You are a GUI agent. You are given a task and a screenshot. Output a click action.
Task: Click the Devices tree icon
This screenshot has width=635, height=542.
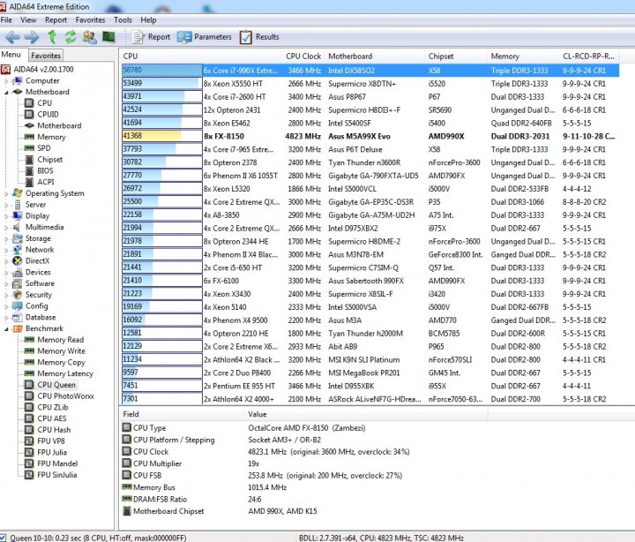[x=18, y=273]
